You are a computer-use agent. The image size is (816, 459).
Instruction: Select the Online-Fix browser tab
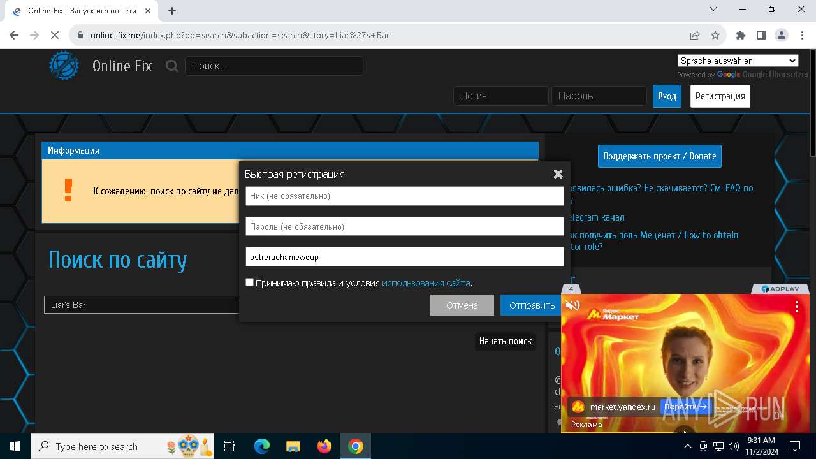pyautogui.click(x=82, y=11)
